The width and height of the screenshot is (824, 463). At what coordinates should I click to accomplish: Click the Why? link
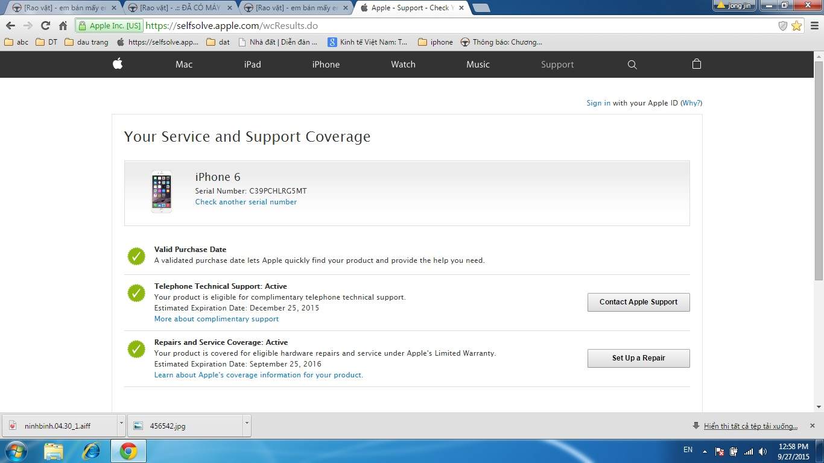691,103
